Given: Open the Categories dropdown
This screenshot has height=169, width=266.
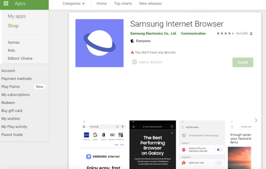Looking at the screenshot, I should tap(73, 4).
